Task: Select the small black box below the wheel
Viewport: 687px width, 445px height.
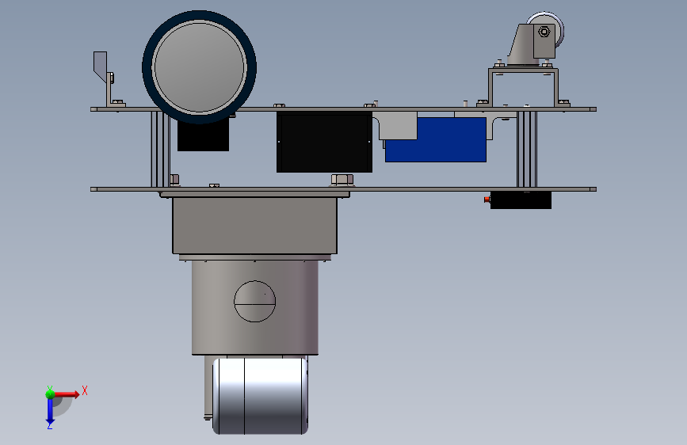Action: tap(204, 135)
